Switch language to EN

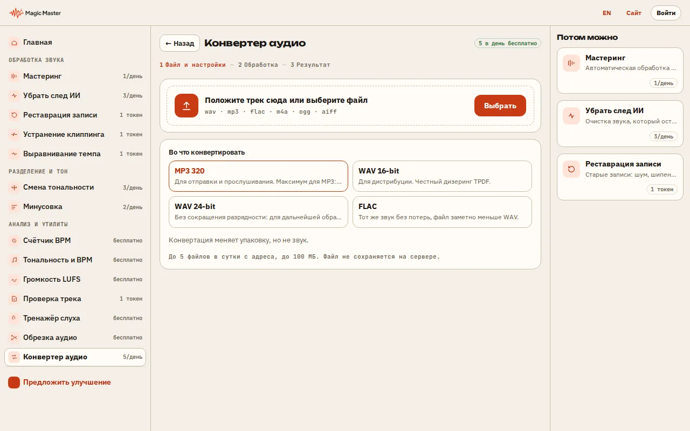pyautogui.click(x=607, y=13)
